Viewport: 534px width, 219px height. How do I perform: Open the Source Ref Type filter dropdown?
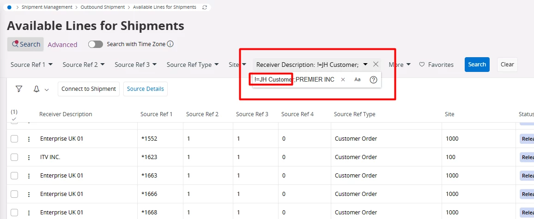click(192, 65)
